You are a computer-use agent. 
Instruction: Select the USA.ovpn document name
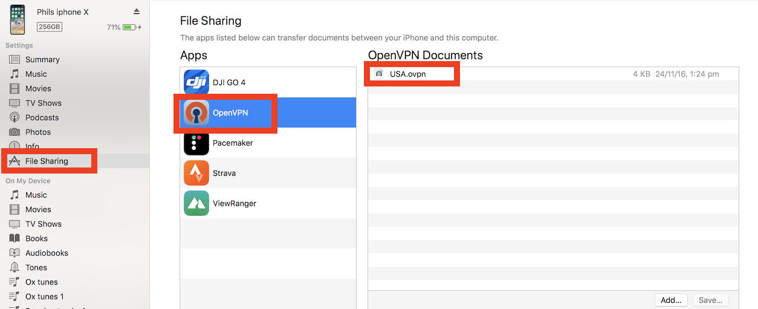tap(408, 74)
